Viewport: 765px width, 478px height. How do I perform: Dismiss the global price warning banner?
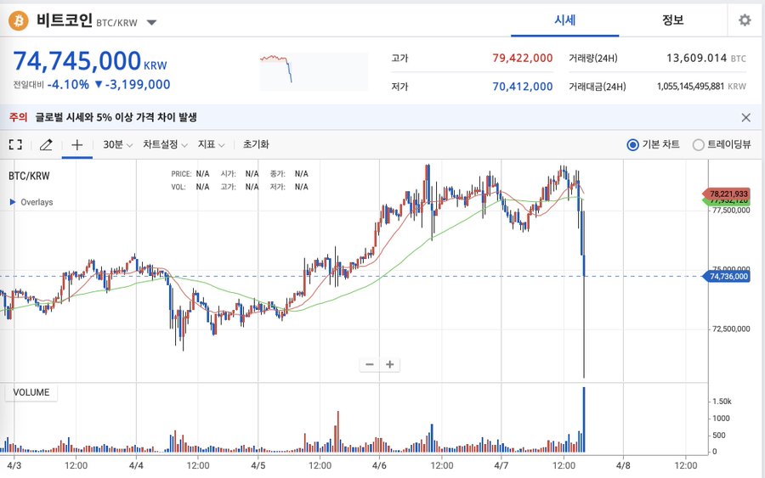746,117
